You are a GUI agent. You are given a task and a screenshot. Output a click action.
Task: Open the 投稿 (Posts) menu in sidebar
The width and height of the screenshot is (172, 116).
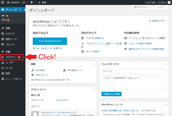click(7, 28)
